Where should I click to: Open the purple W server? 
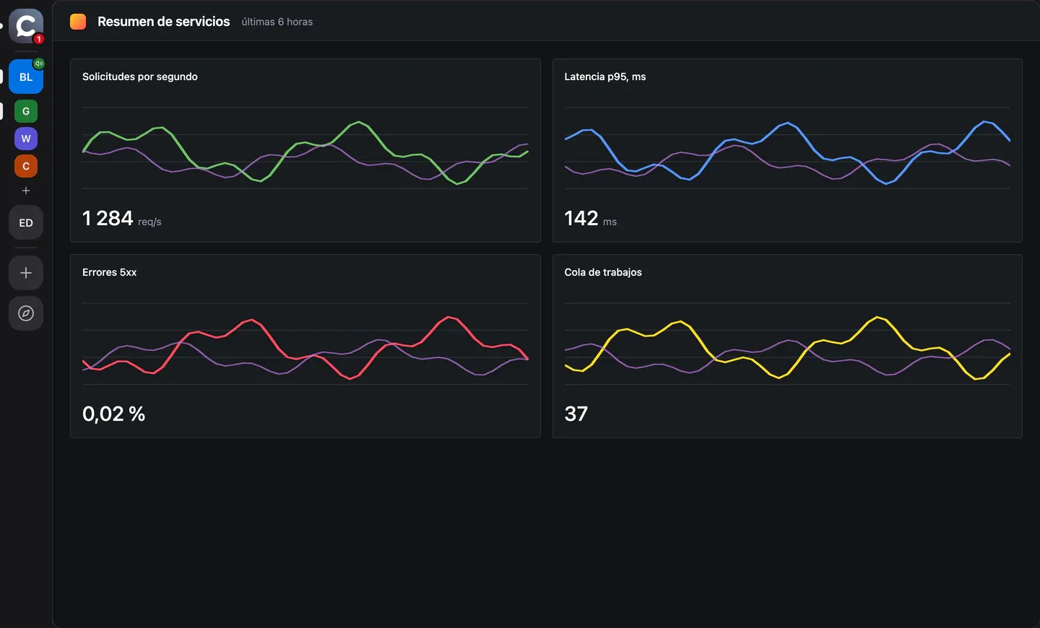point(26,139)
